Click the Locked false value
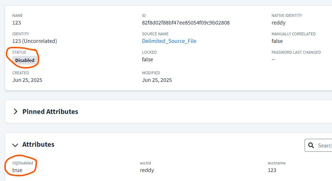Screen dimensions: 332x181 click(147, 59)
